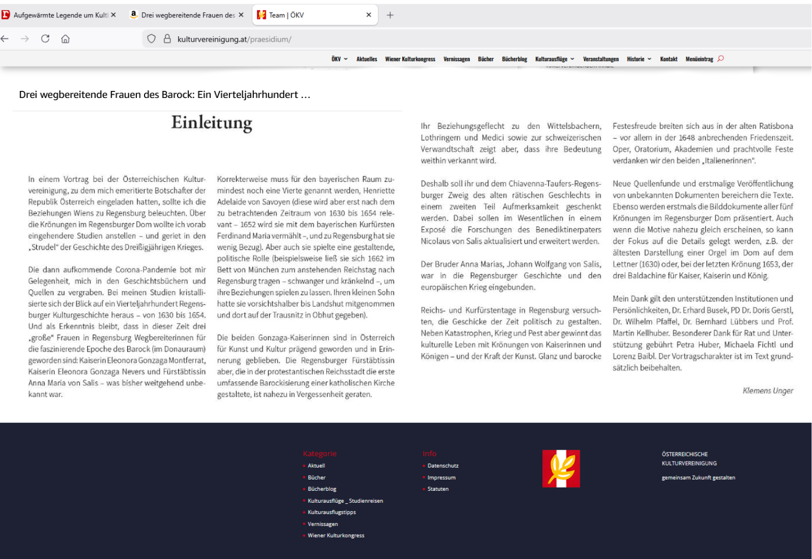The height and width of the screenshot is (559, 812).
Task: Click the Bücherblog footer category link
Action: (322, 489)
